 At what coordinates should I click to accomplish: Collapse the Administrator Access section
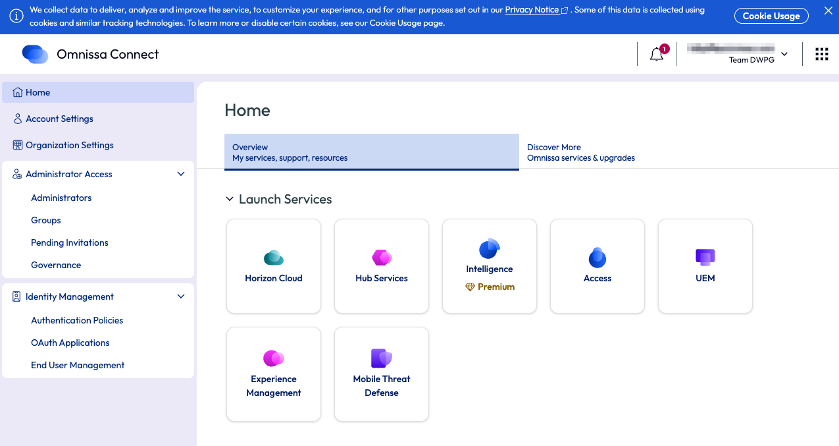181,174
